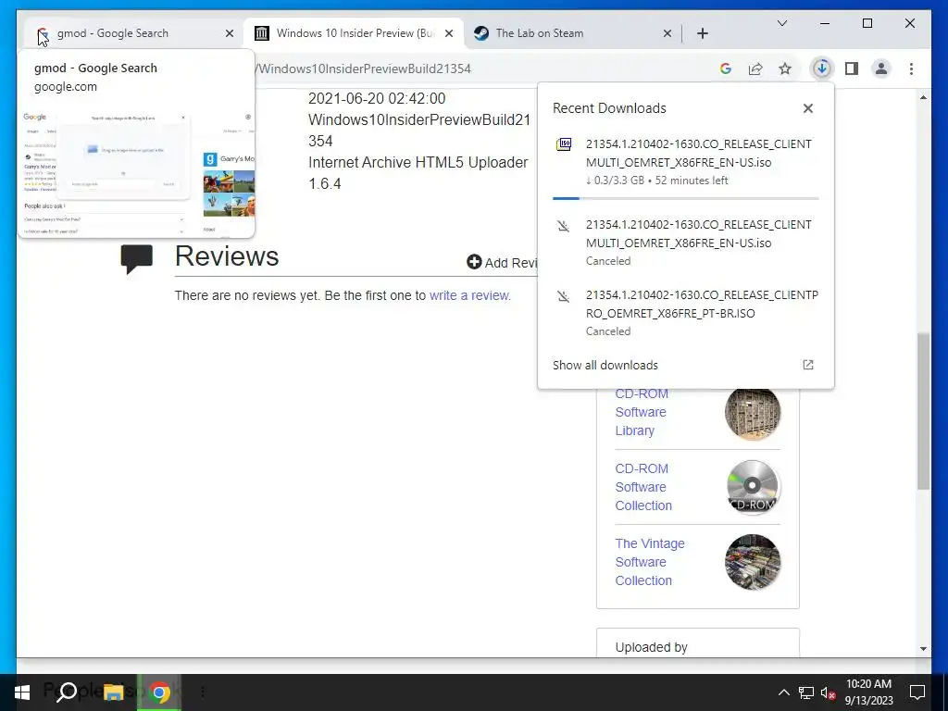Click the write a review link
The height and width of the screenshot is (711, 948).
469,295
